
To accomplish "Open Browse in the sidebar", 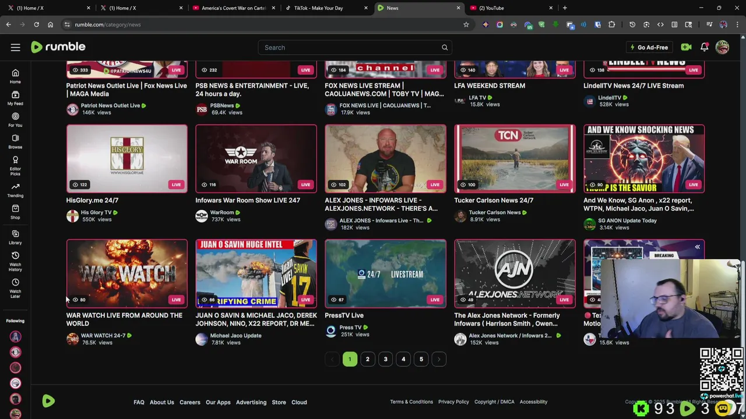I will 15,141.
